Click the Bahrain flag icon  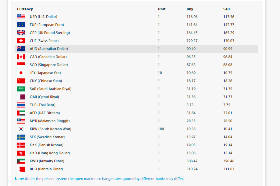coord(21,169)
